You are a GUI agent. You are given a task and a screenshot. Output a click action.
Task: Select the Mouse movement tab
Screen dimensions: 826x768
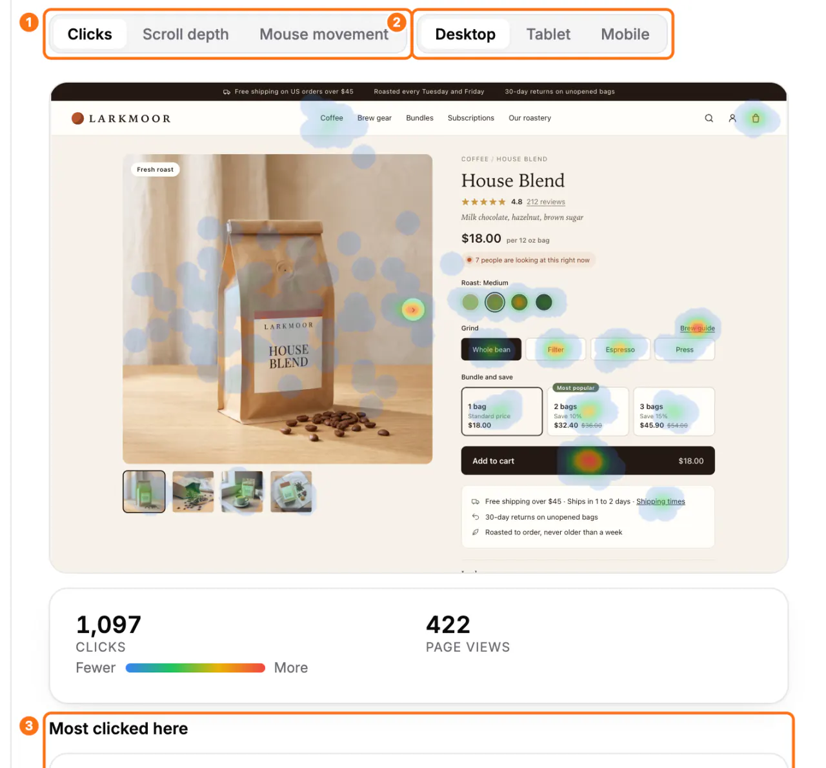324,34
